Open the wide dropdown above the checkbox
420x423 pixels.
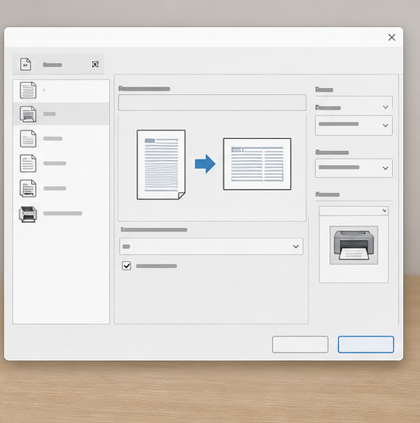(211, 247)
